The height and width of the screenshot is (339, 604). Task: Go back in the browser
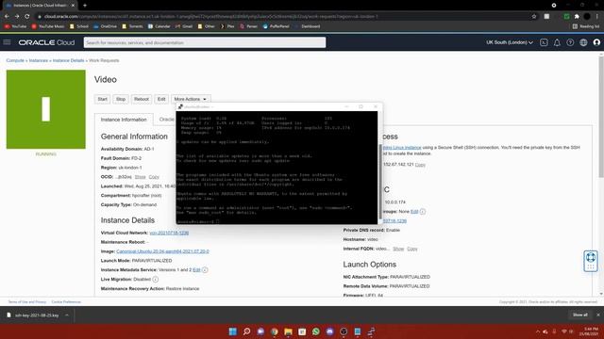click(7, 17)
